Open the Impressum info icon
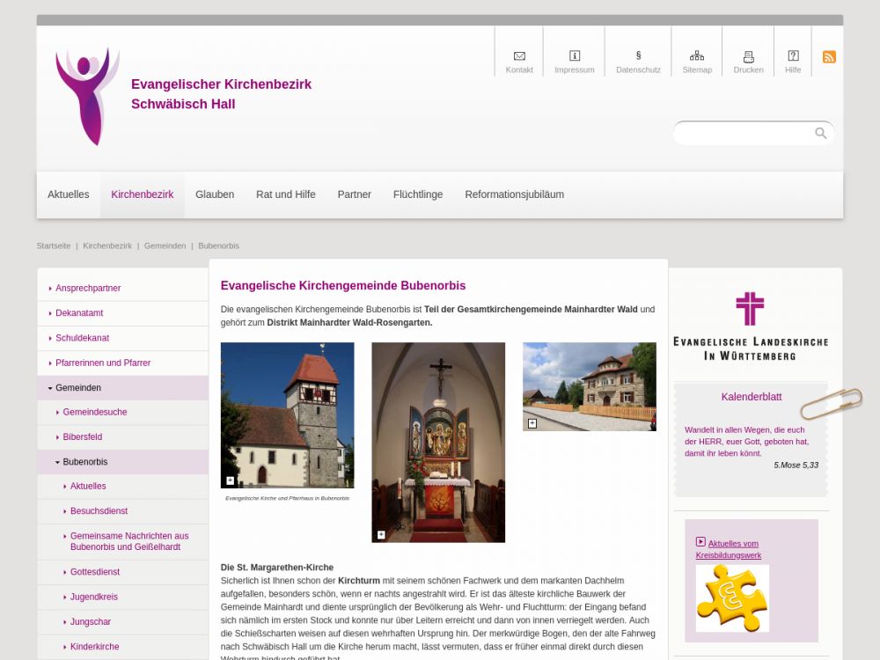 (575, 56)
